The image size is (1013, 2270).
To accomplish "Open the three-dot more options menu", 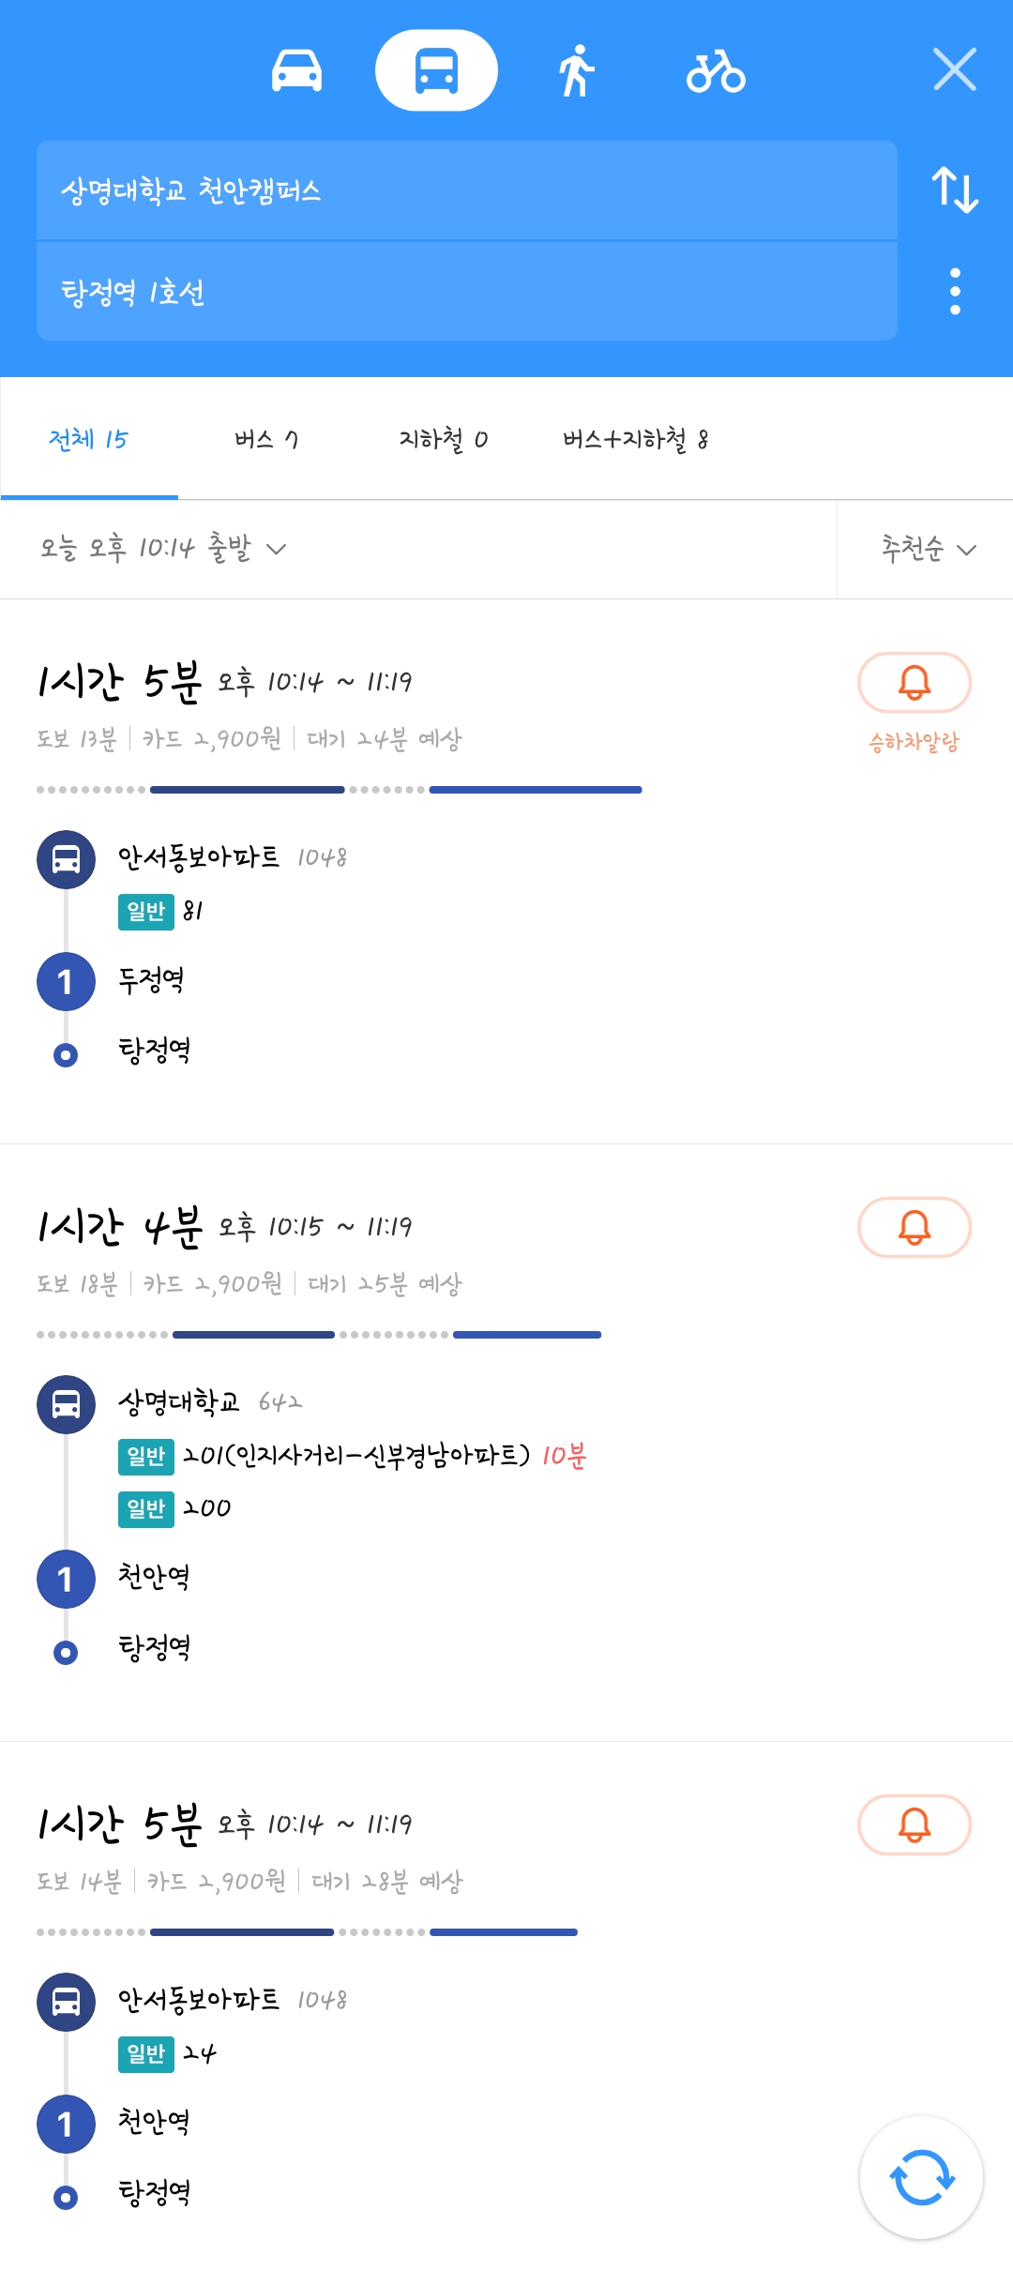I will tap(955, 292).
